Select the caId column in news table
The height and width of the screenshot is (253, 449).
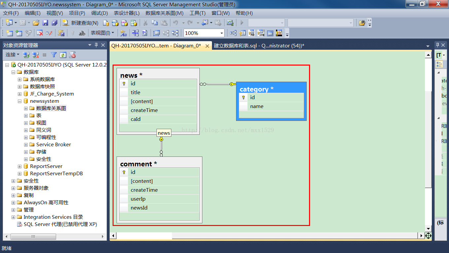pos(158,119)
